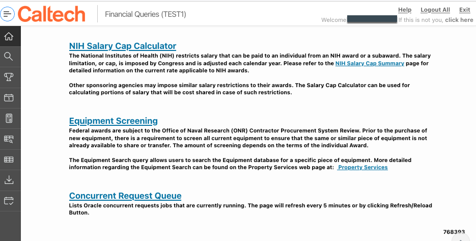Open the Equipment Screening link
Viewport: 476px width, 241px height.
tap(113, 121)
